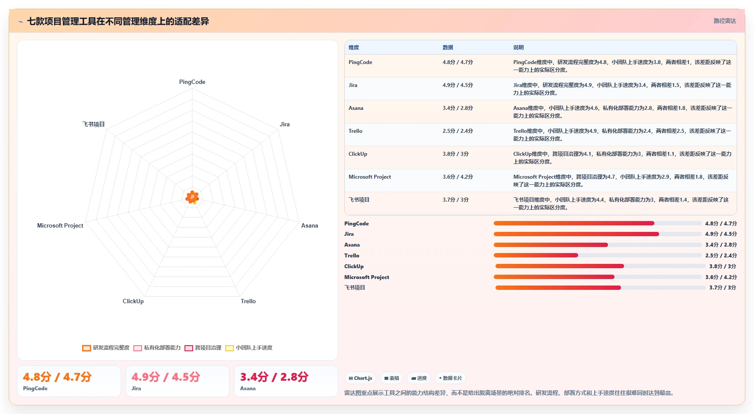754x414 pixels.
Task: Click the Asana radar axis label
Action: pyautogui.click(x=310, y=226)
